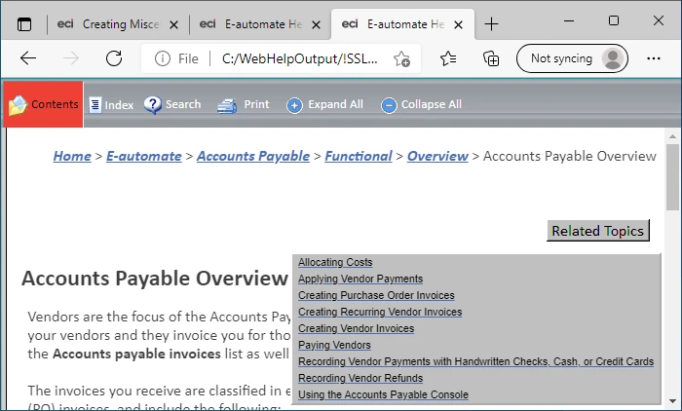Screen dimensions: 682x411
Task: Open Using the Accounts Payable Console topic
Action: 383,394
